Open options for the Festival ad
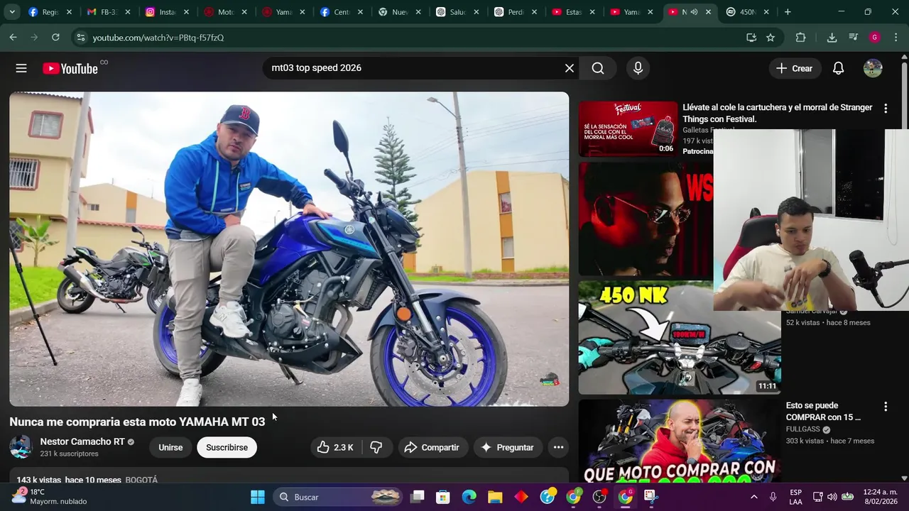909x511 pixels. click(x=885, y=109)
